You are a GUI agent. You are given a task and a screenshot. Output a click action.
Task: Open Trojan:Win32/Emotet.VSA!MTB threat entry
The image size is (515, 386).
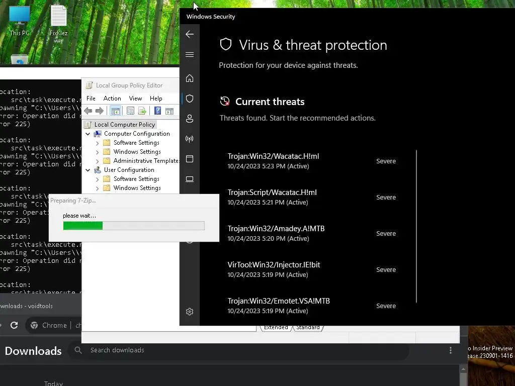(x=312, y=305)
